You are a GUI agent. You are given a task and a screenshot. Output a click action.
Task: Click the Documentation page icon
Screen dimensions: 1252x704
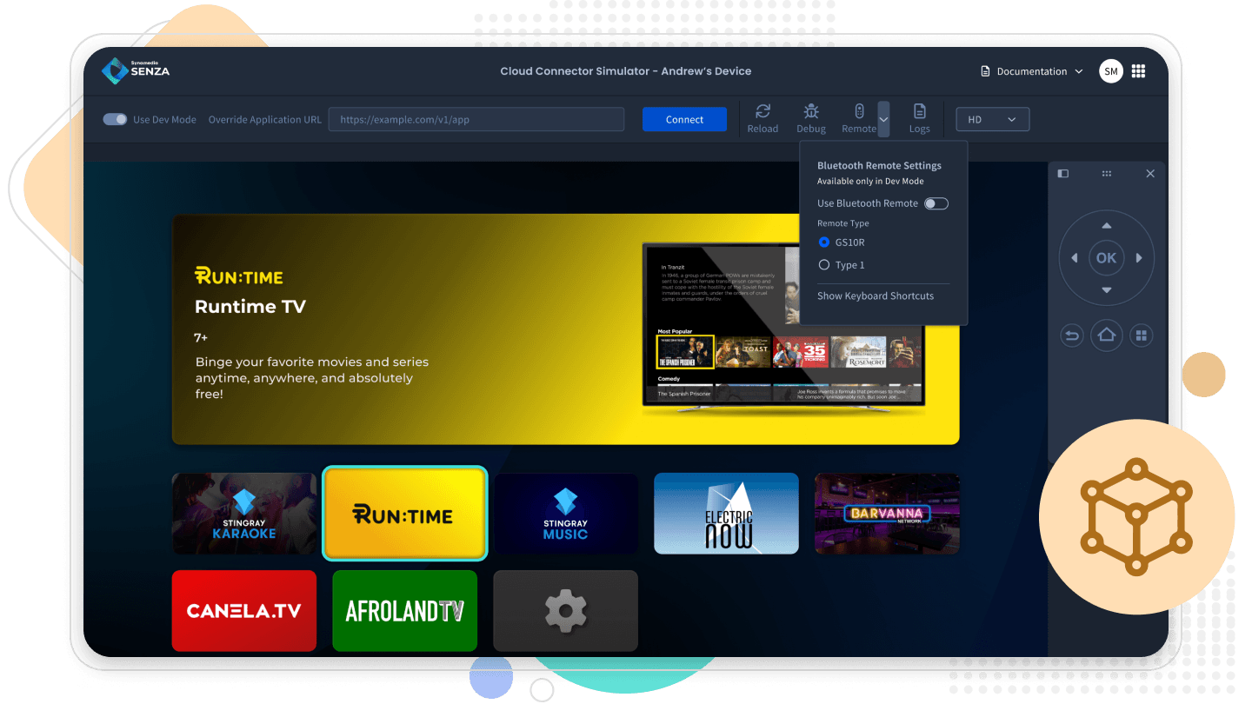[985, 71]
